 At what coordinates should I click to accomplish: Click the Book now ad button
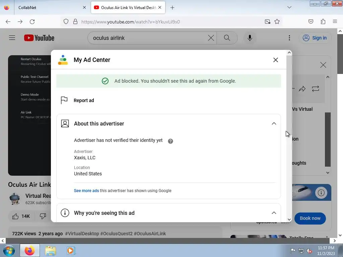(x=310, y=218)
